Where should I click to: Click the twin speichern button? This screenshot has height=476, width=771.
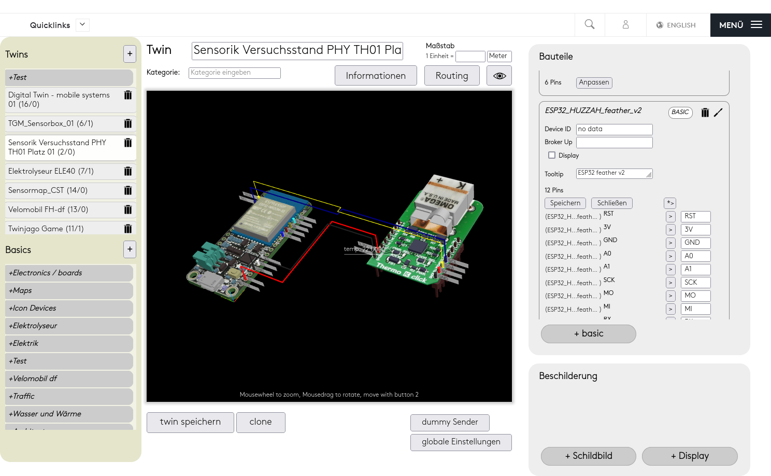[x=190, y=422]
